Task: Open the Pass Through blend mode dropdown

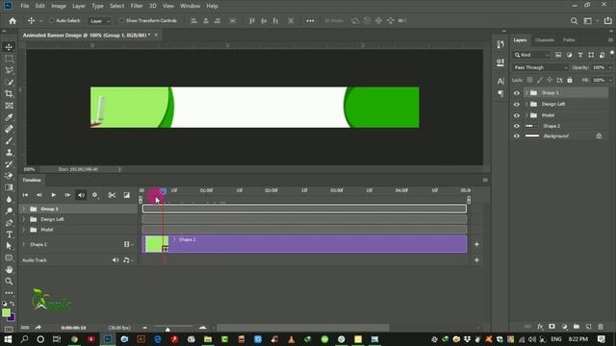Action: pos(540,67)
